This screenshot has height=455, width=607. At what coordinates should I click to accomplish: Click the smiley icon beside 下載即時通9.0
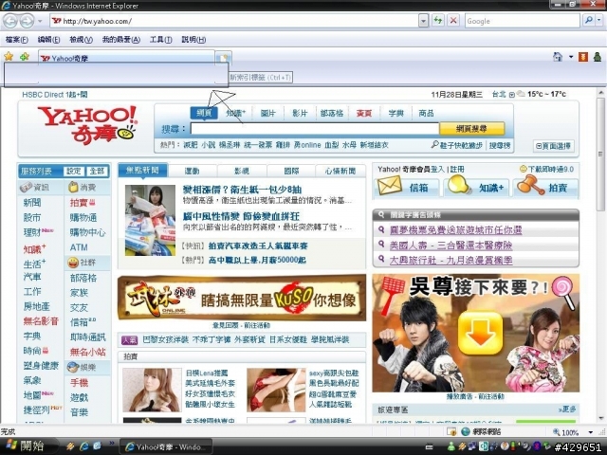pyautogui.click(x=524, y=169)
